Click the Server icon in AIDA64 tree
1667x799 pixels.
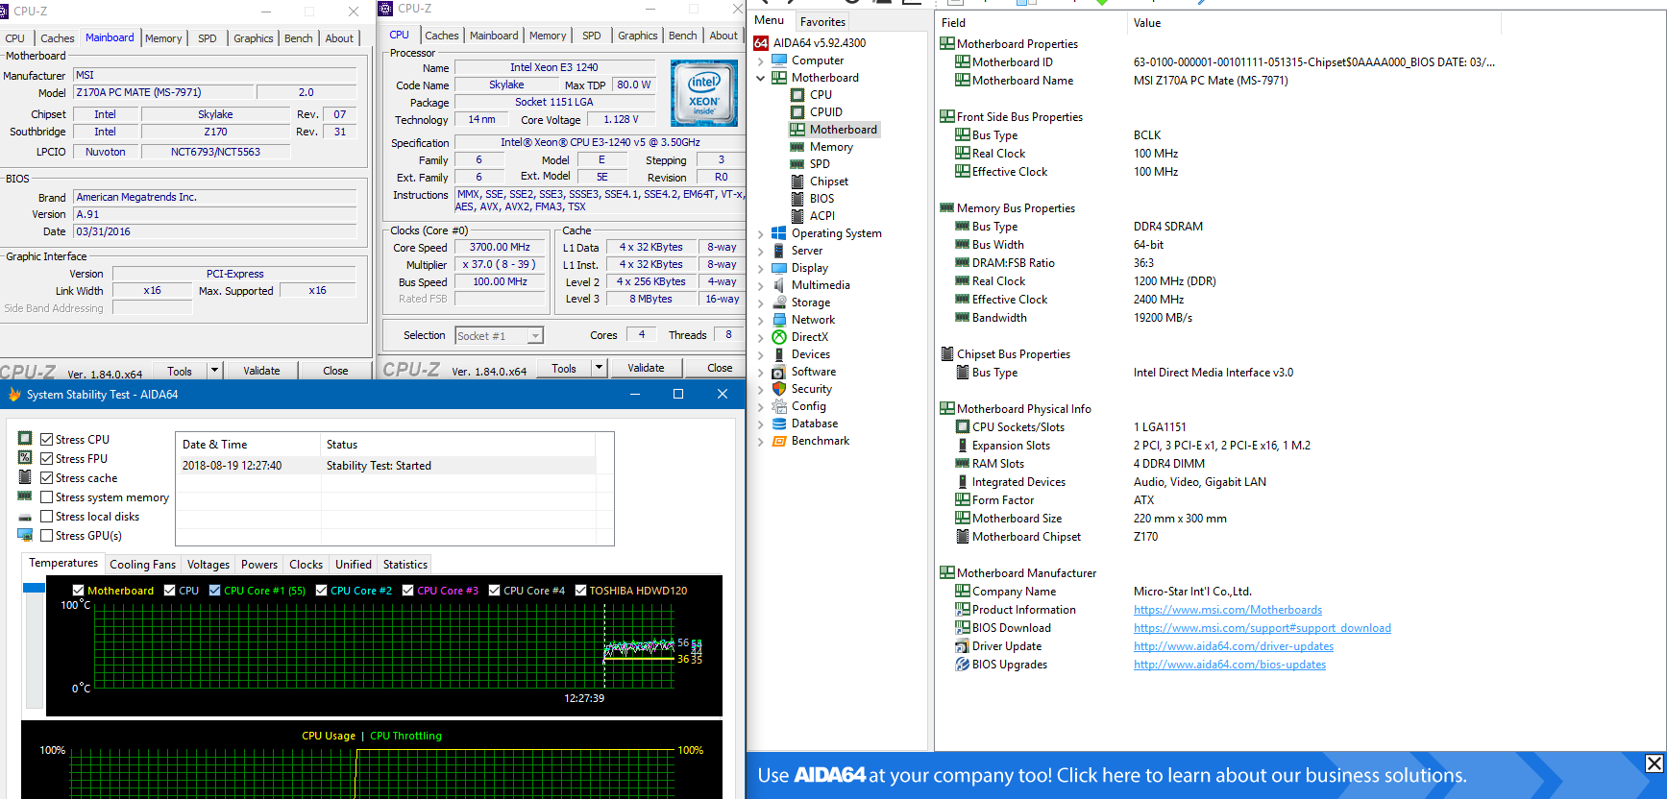pyautogui.click(x=779, y=251)
